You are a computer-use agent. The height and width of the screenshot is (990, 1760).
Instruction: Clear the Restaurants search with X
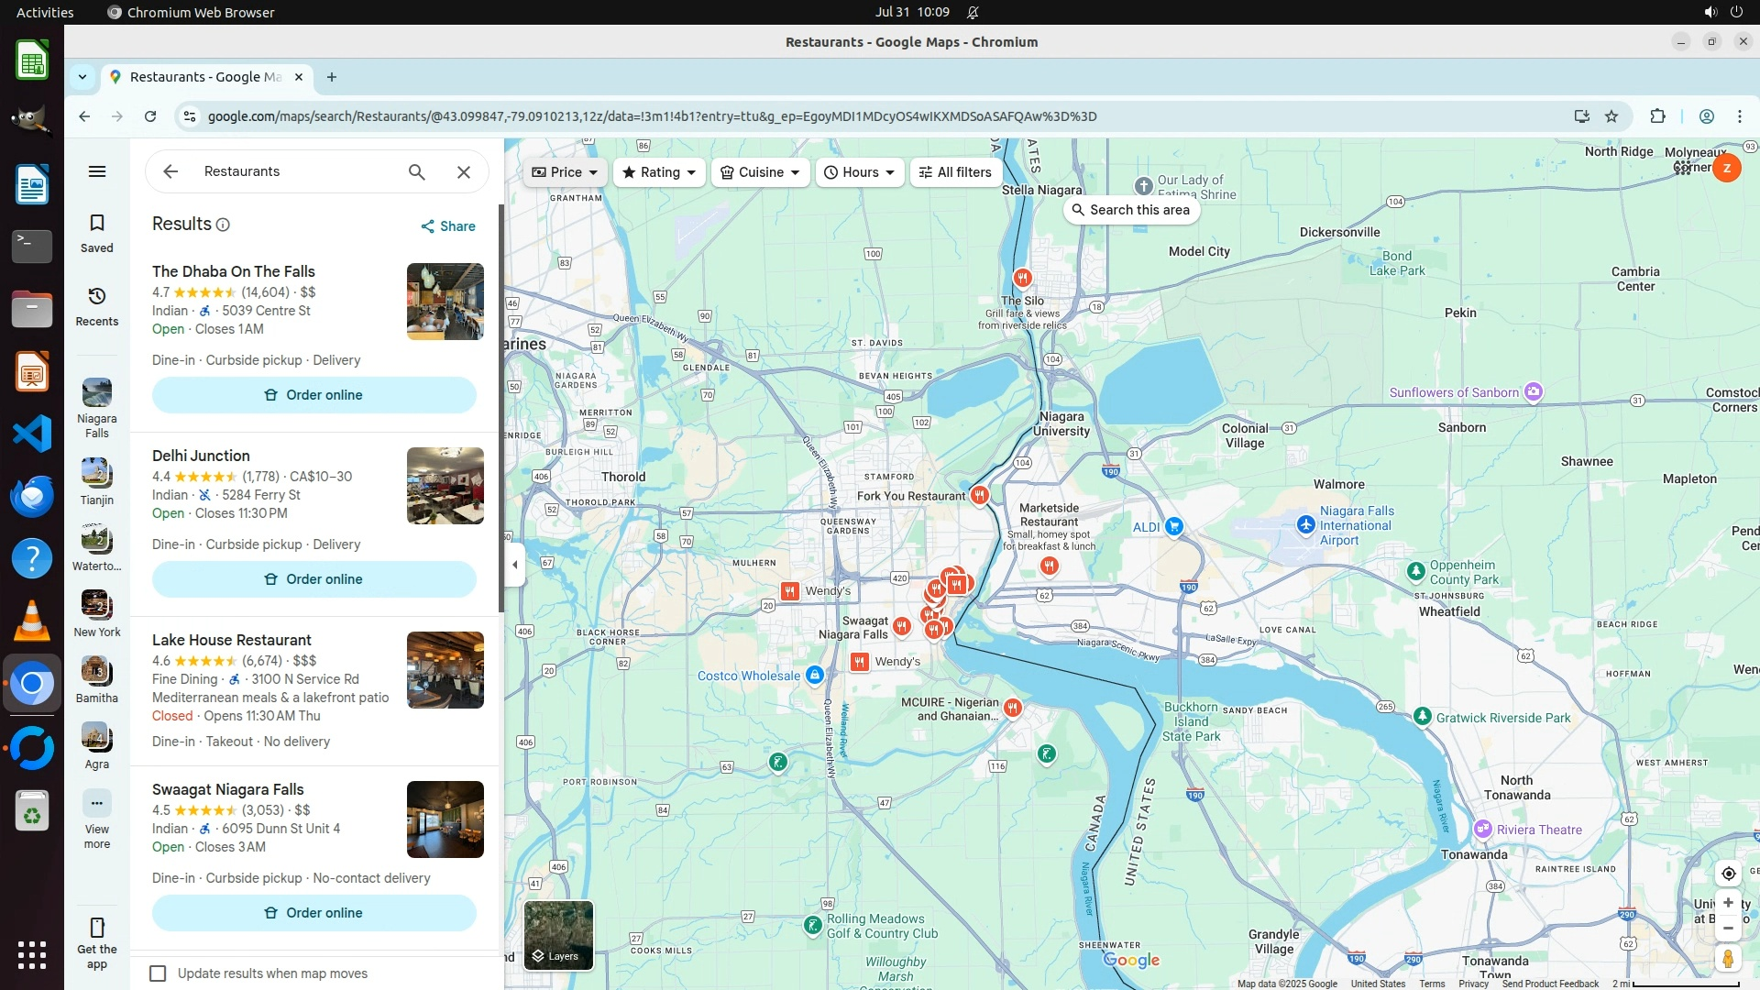(464, 171)
